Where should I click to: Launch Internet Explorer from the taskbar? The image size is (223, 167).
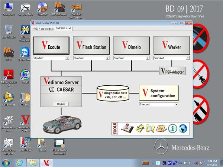tap(19, 163)
